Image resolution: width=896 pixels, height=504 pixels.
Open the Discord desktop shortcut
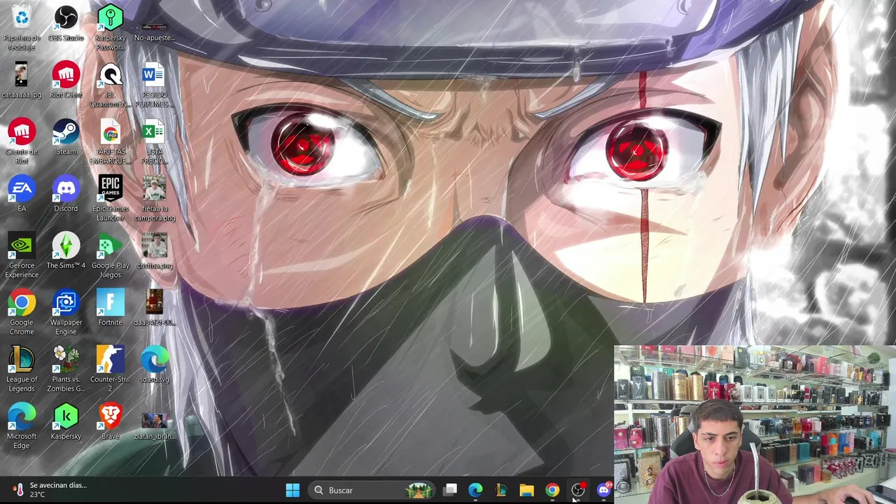click(66, 195)
